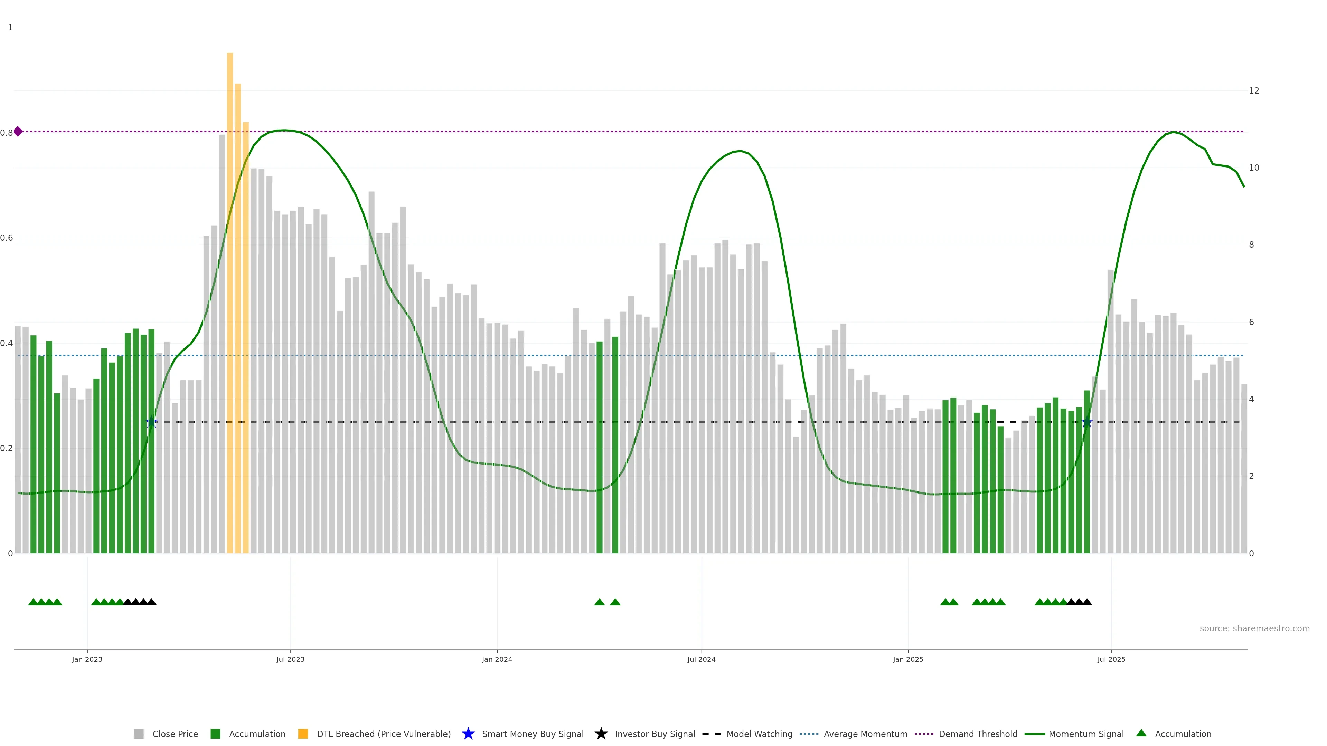Click the tallest orange DTL Breached bar
Viewport: 1327px width, 746px height.
point(230,309)
